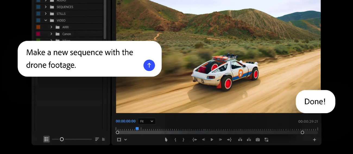
Task: Submit the prompt with blue arrow button
Action: point(149,65)
